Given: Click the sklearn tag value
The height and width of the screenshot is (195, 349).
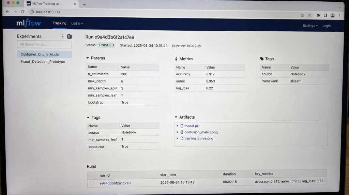Looking at the screenshot, I should [x=296, y=81].
